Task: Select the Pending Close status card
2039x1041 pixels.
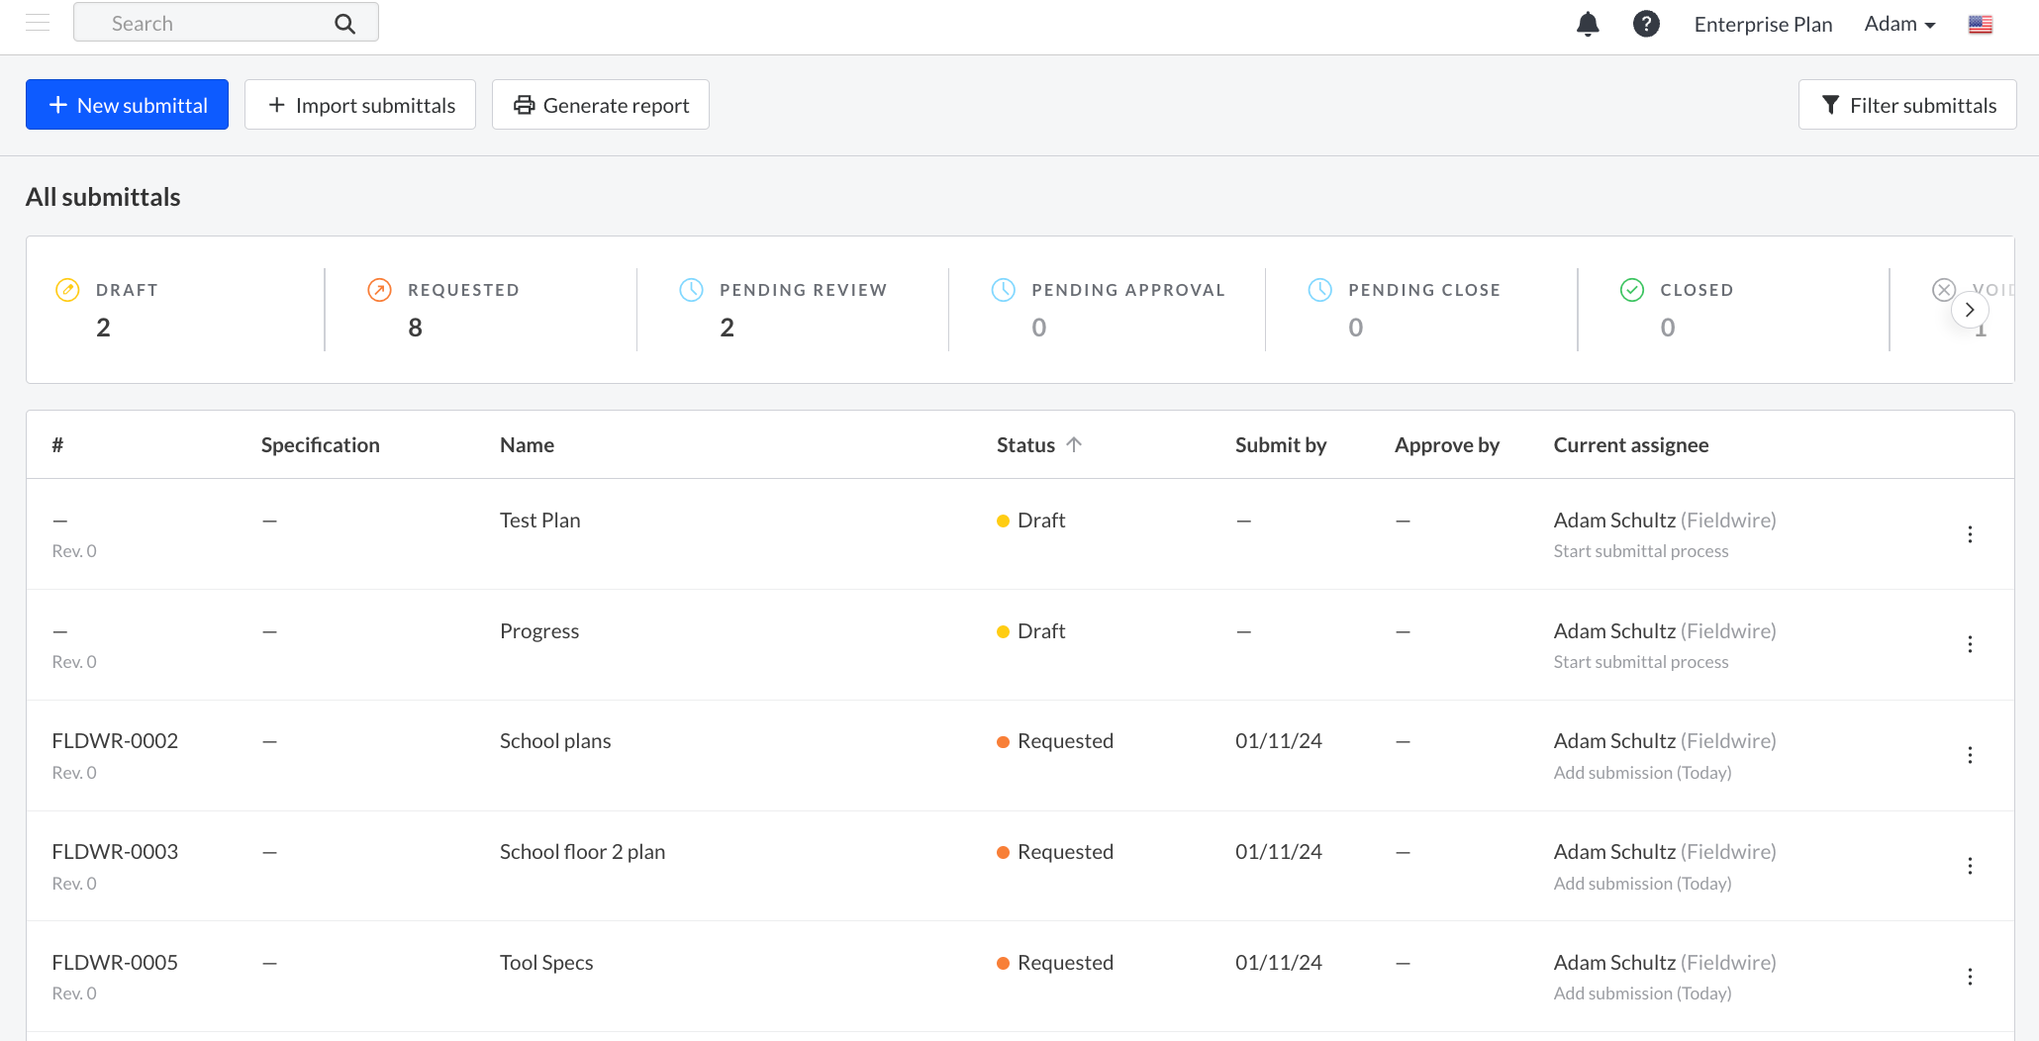Action: point(1421,310)
